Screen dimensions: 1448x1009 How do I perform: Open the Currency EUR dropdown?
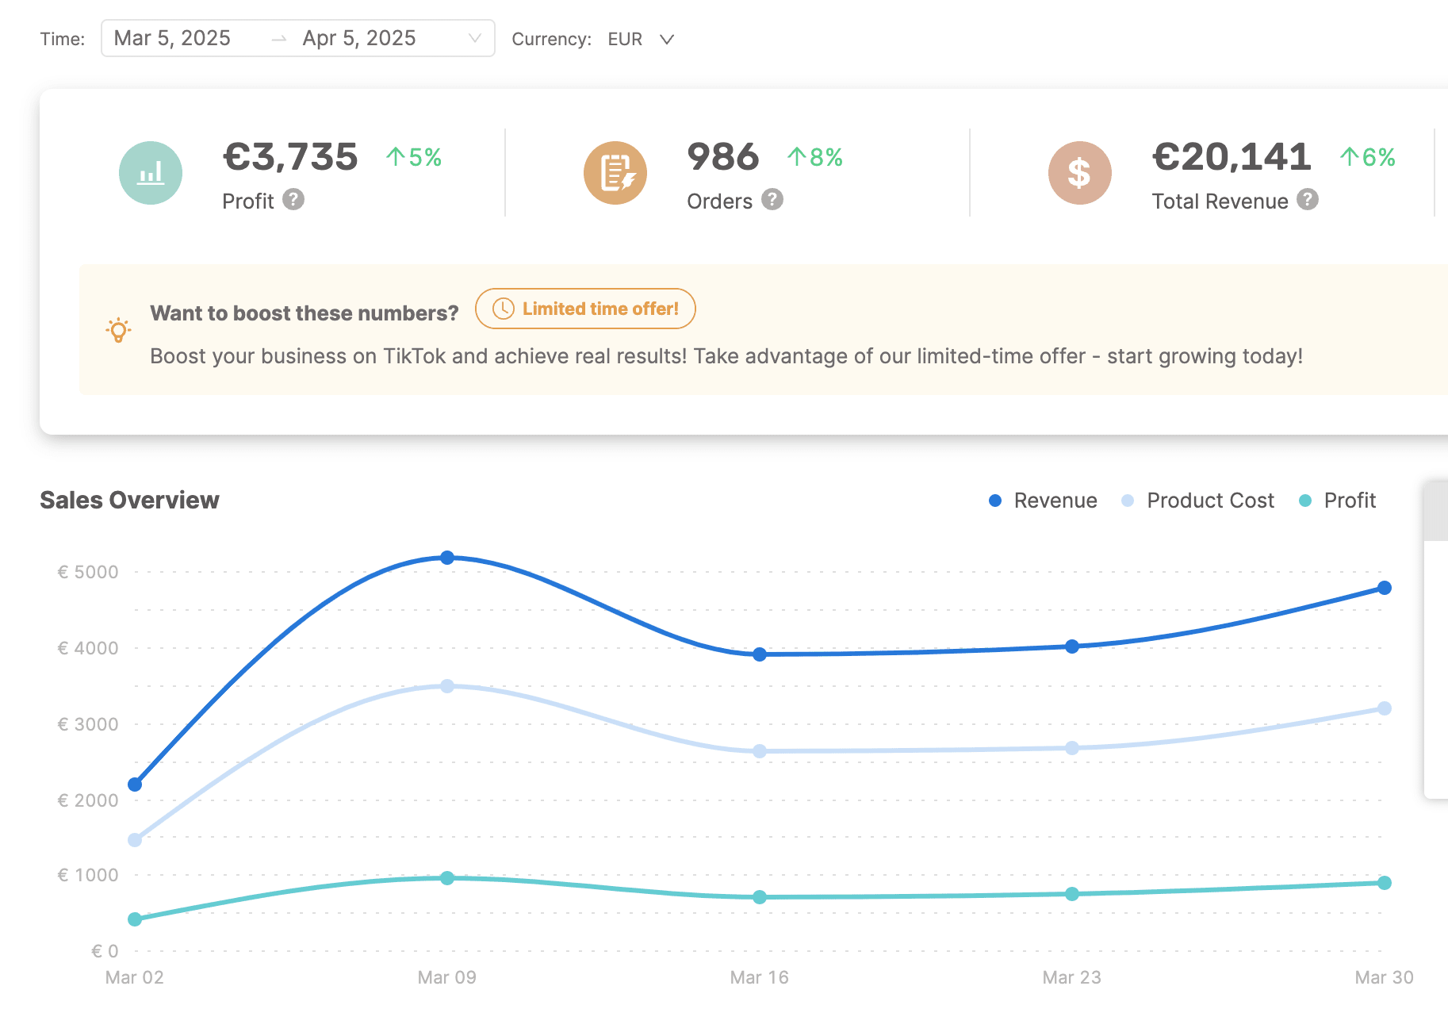coord(641,39)
